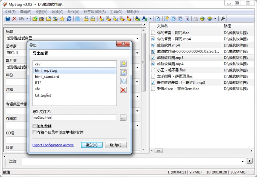Click the file list scroll-right arrow
The height and width of the screenshot is (177, 257).
251,151
